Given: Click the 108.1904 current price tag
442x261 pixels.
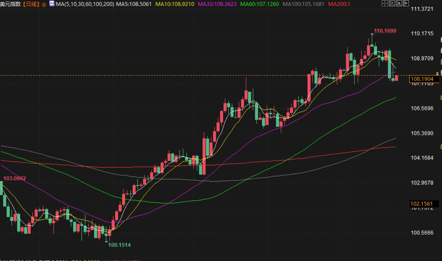Looking at the screenshot, I should click(x=422, y=79).
